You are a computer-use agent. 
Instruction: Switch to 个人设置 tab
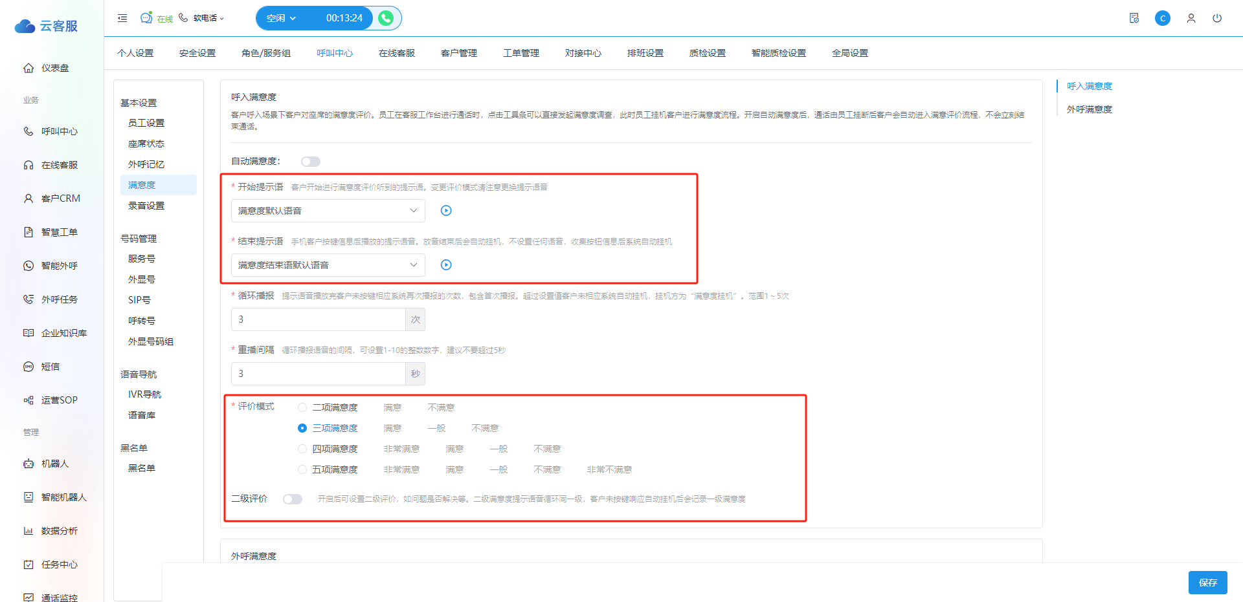tap(135, 53)
